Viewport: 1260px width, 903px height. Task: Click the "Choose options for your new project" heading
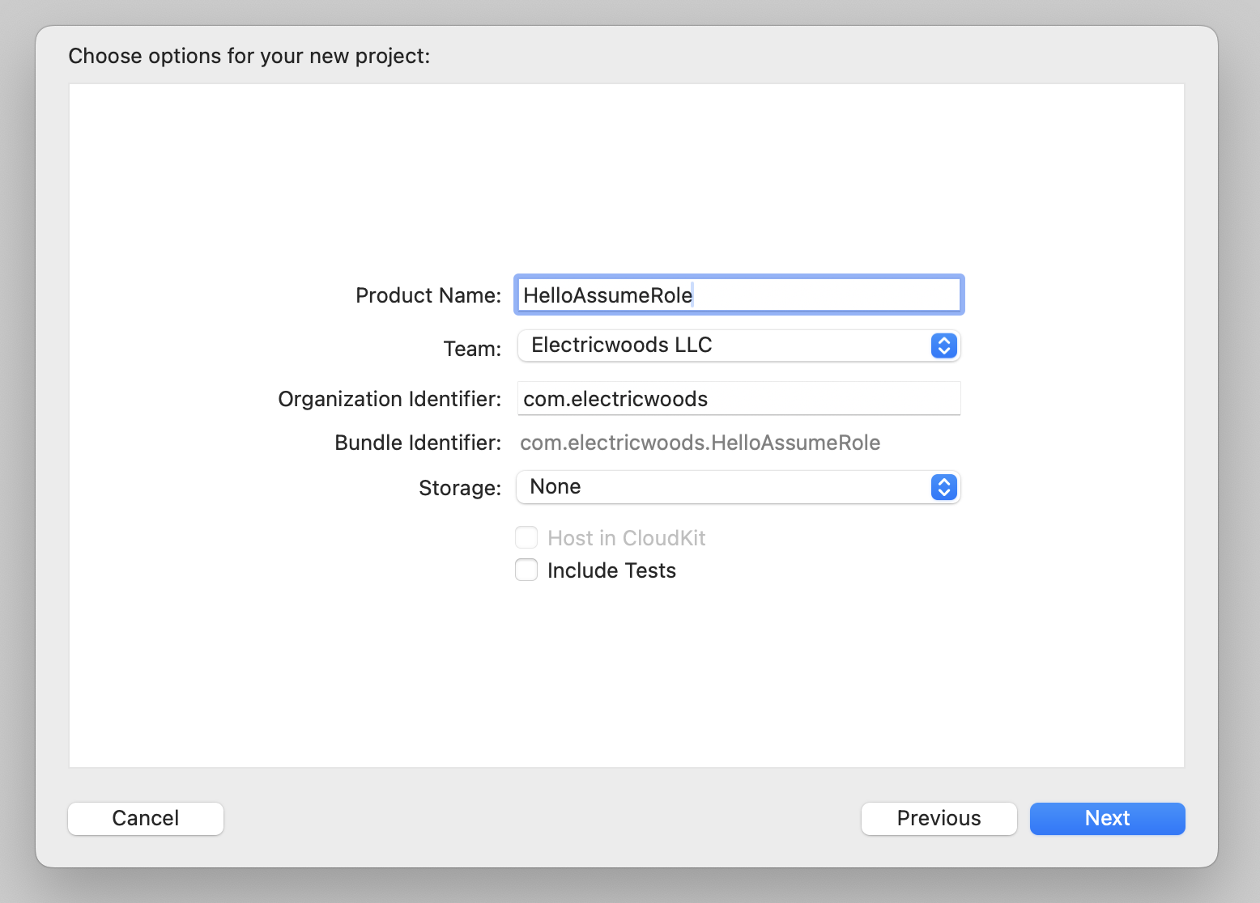coord(249,56)
